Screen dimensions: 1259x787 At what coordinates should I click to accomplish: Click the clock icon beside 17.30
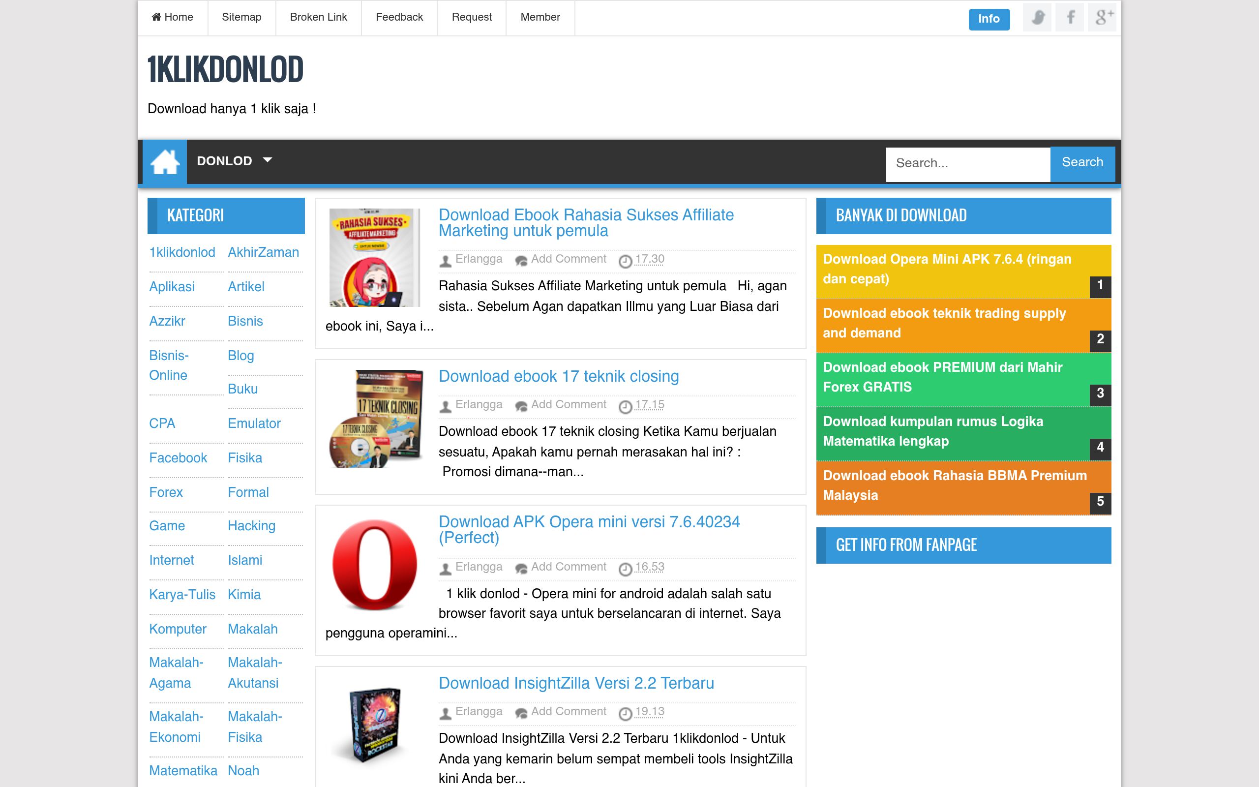pyautogui.click(x=625, y=261)
